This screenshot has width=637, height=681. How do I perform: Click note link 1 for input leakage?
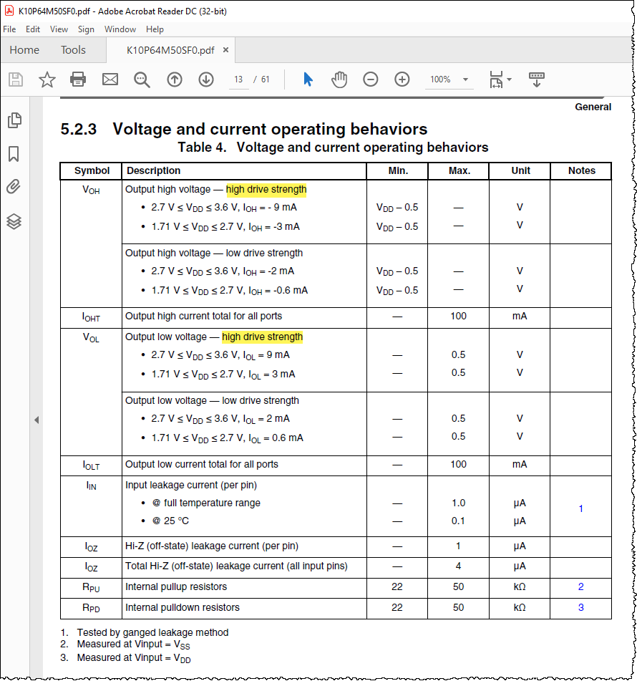coord(581,508)
